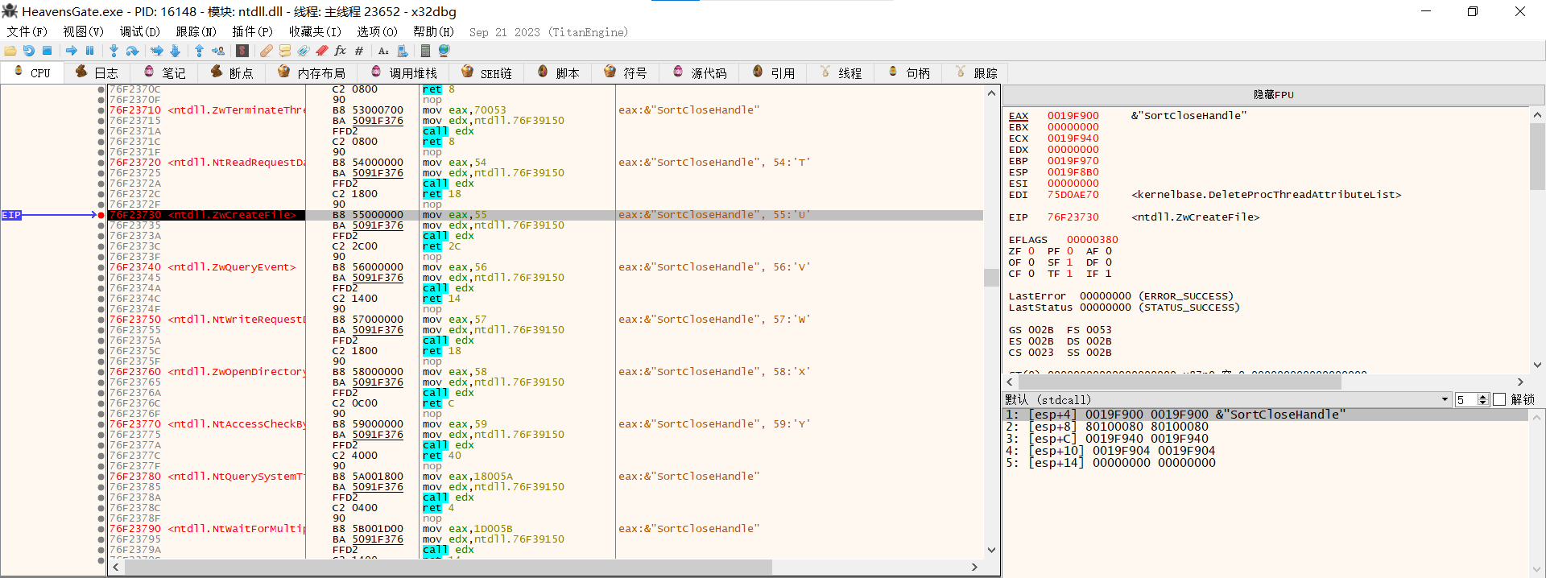Switch to the 线程 tab
This screenshot has height=578, width=1546.
point(841,72)
